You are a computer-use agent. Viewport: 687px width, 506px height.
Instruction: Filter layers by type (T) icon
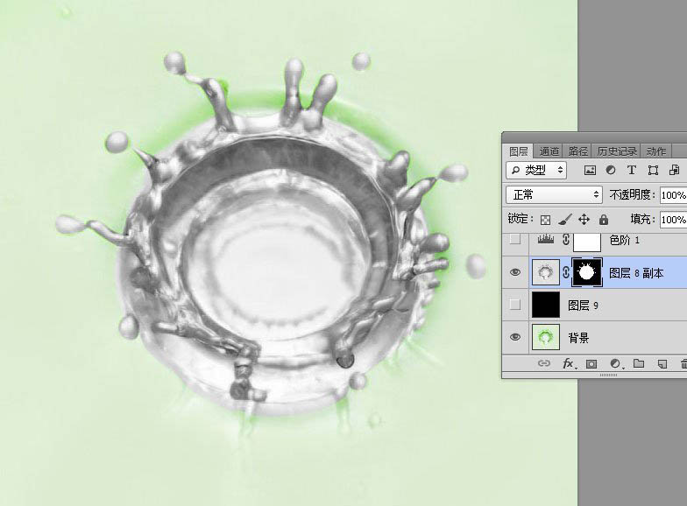tap(631, 170)
